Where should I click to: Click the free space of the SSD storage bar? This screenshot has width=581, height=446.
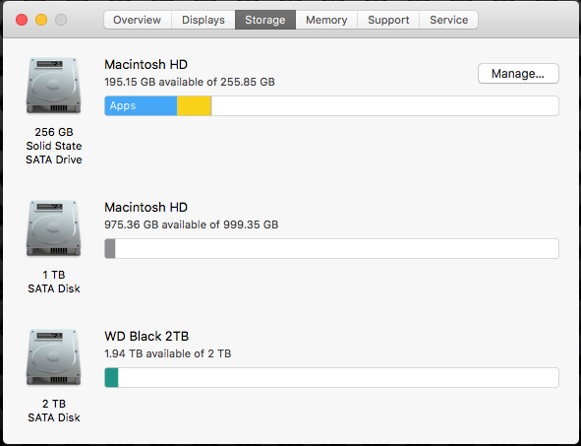tap(385, 105)
